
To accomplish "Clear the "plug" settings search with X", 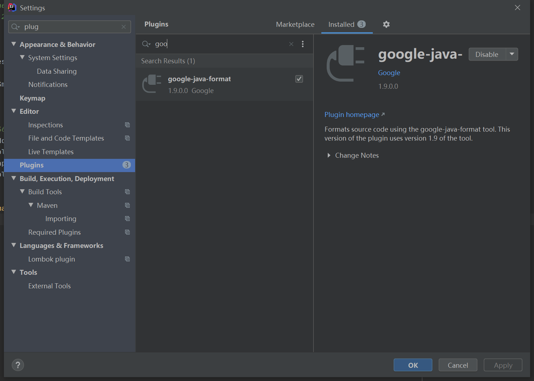I will pos(124,26).
